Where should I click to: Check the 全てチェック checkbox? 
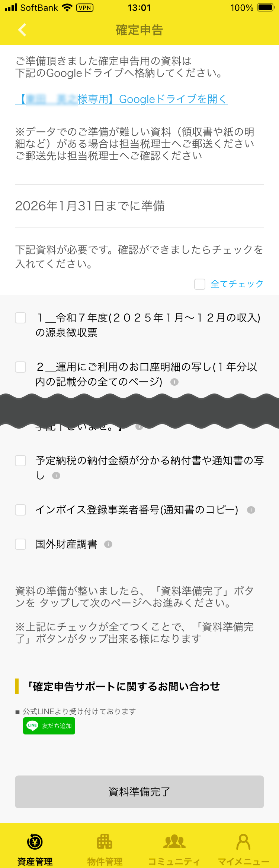pyautogui.click(x=200, y=284)
